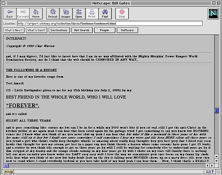
Task: Print the current page
Action: (x=92, y=13)
